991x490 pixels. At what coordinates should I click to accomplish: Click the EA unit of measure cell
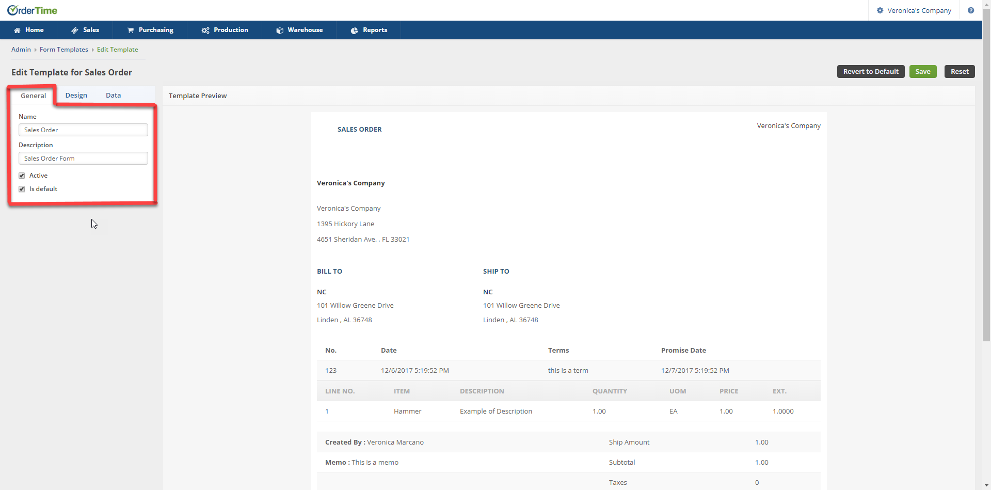click(x=674, y=412)
